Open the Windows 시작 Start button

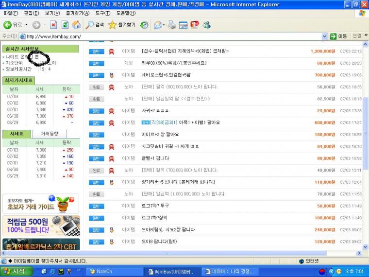point(16,271)
